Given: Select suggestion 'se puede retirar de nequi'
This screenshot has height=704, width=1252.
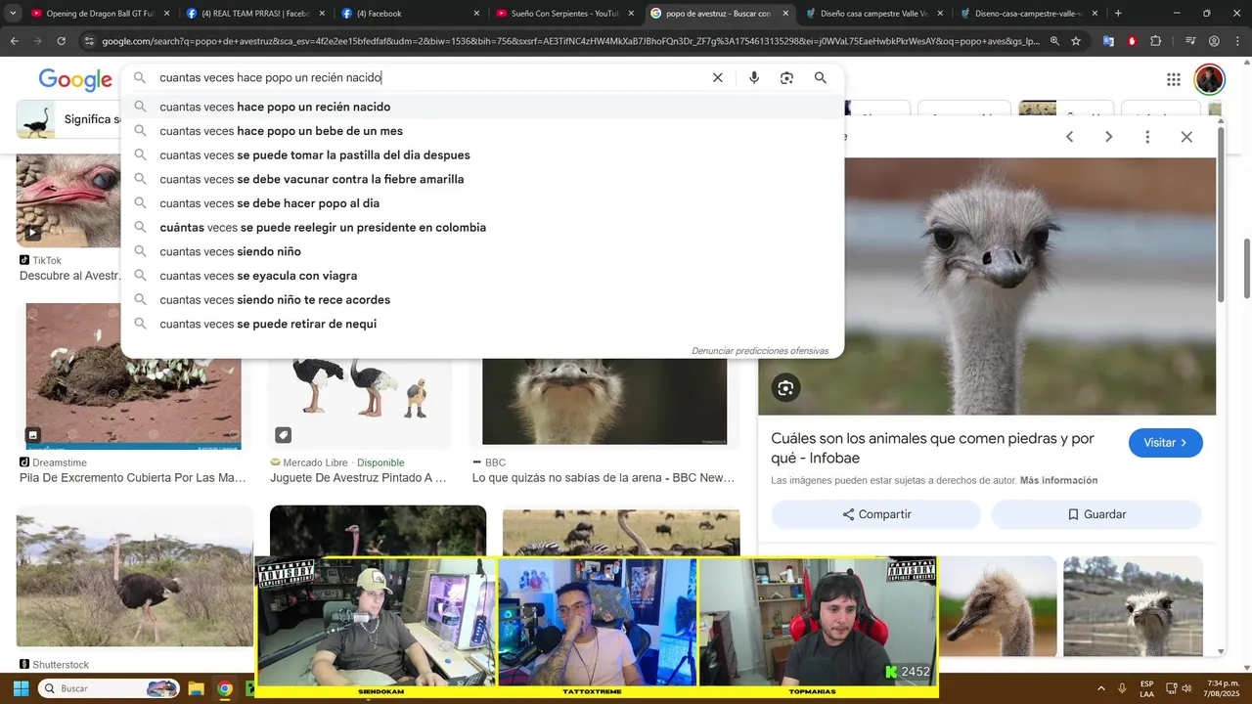Looking at the screenshot, I should (482, 324).
